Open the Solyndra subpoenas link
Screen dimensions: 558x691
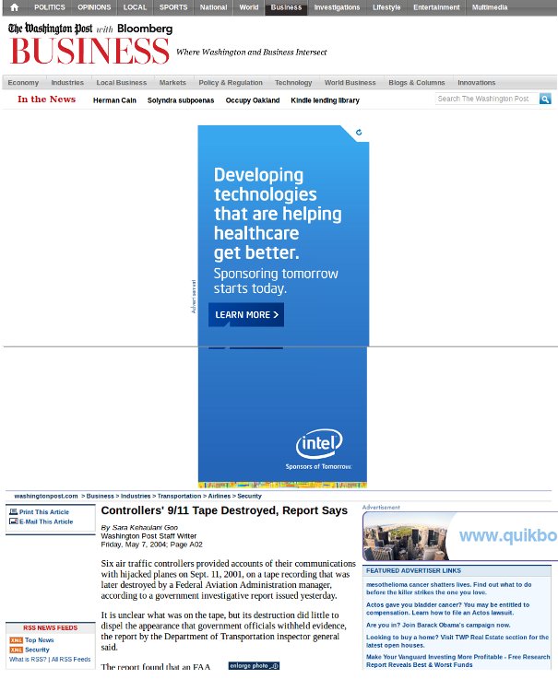click(x=181, y=100)
